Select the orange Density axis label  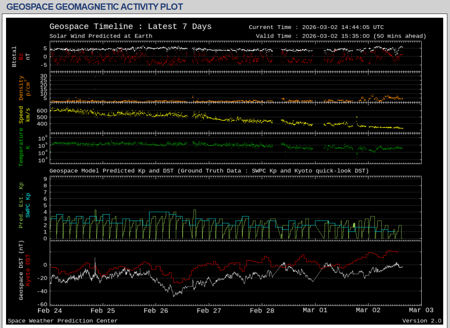(21, 88)
